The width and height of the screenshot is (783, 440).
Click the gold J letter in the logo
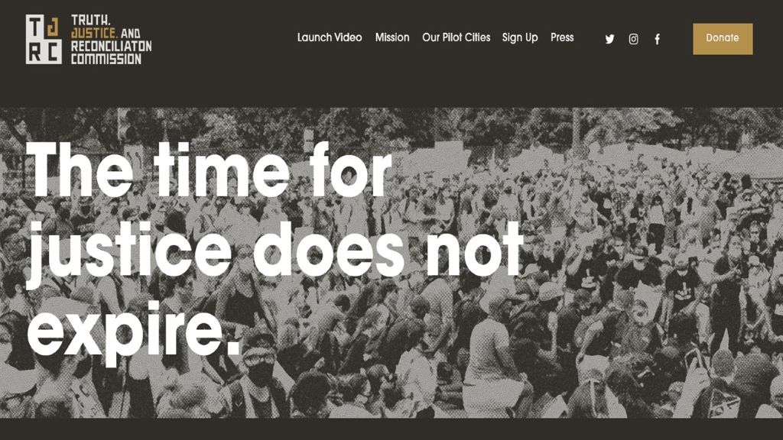coord(53,27)
